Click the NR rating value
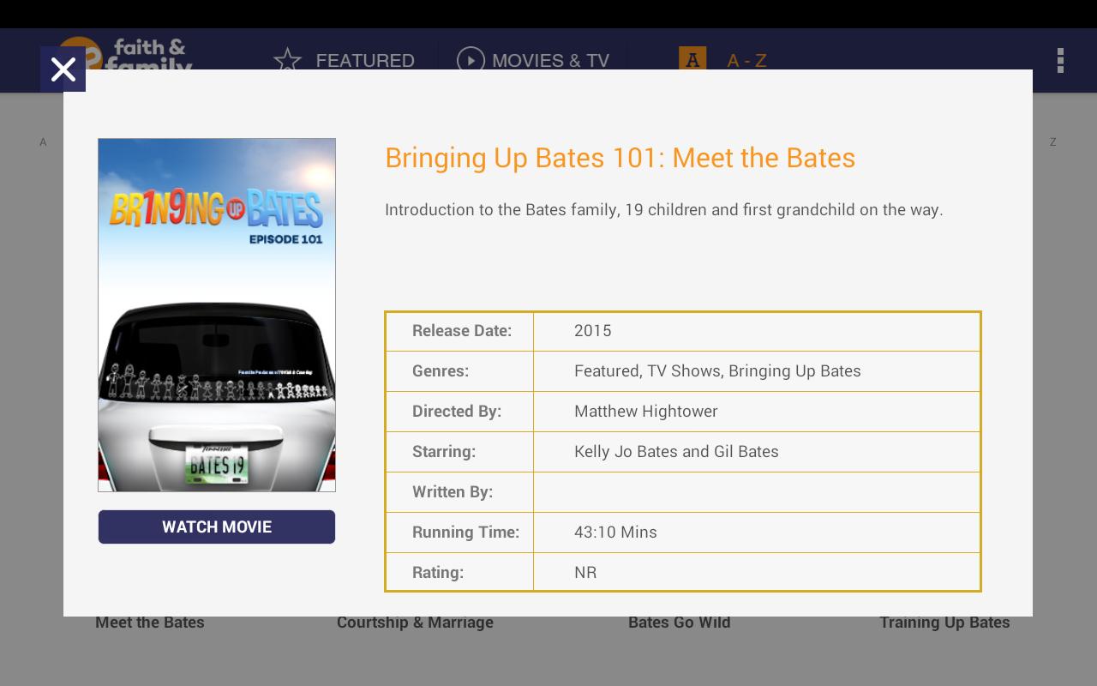1097x686 pixels. (585, 572)
